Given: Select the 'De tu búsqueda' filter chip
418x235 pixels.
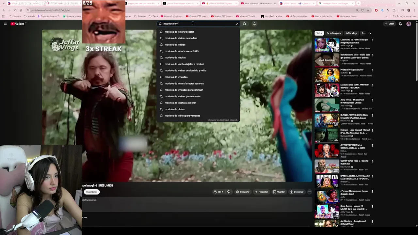Looking at the screenshot, I should pos(334,33).
